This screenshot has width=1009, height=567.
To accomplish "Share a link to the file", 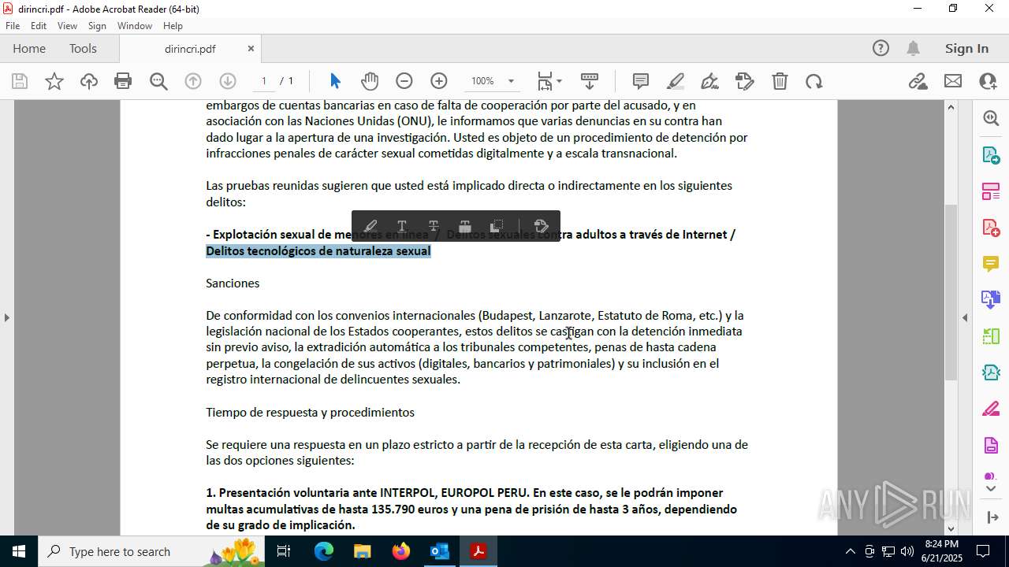I will pos(918,81).
